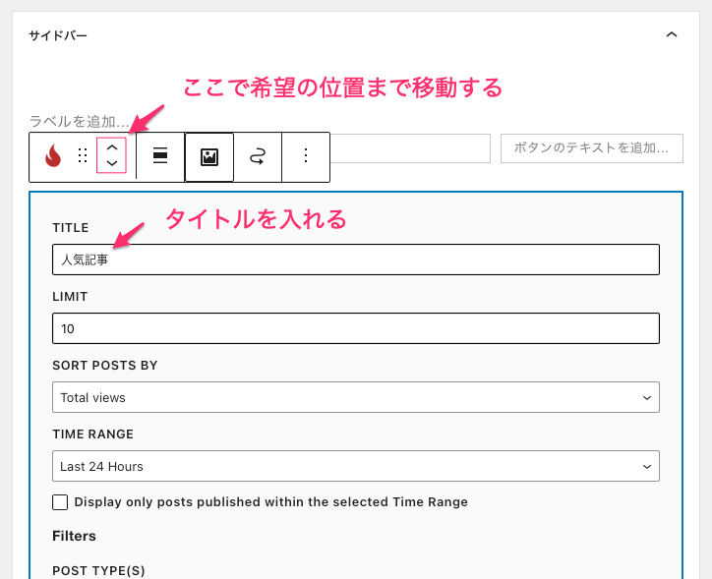Viewport: 712px width, 579px height.
Task: Click the ラベルを追加 placeholder text
Action: coord(79,122)
